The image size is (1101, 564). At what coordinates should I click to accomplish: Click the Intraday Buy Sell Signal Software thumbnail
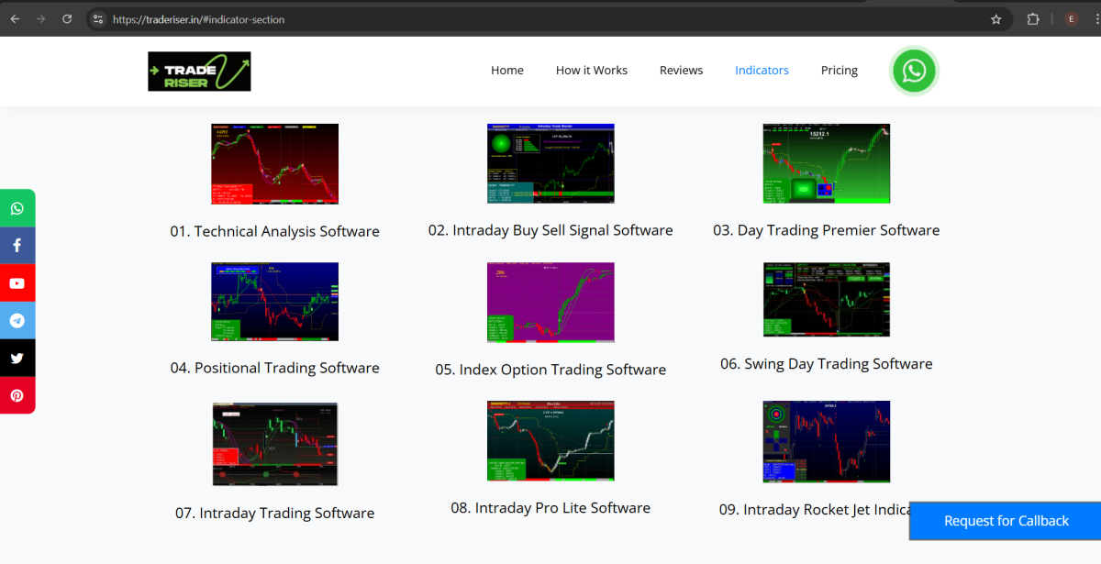[550, 163]
